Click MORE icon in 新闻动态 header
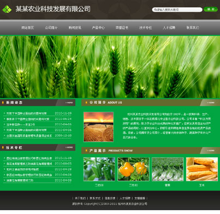The image size is (220, 214). pos(69,103)
